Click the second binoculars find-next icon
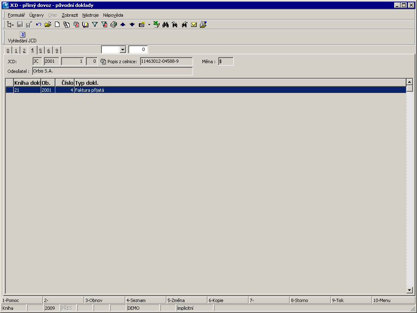417x313 pixels. click(x=175, y=25)
